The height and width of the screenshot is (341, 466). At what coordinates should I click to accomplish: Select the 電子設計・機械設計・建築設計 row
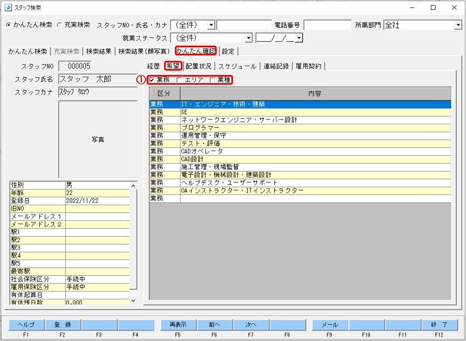pyautogui.click(x=300, y=175)
